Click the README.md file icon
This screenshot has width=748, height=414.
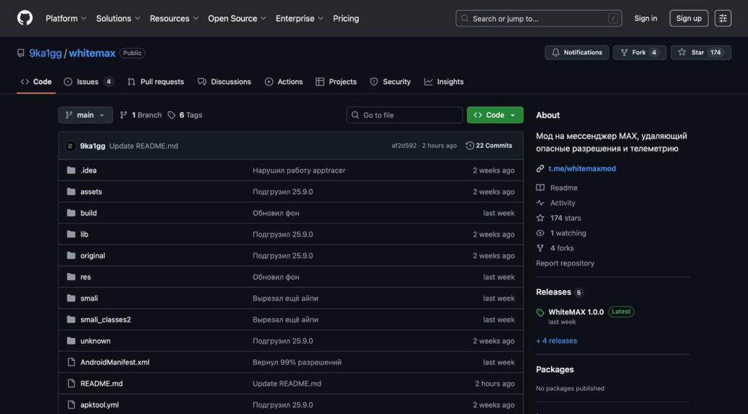tap(70, 383)
